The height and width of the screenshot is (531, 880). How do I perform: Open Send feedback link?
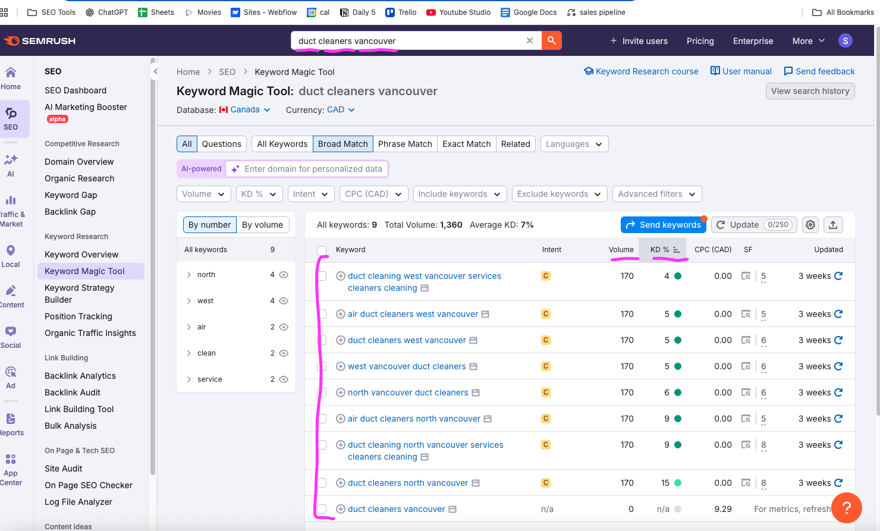(x=819, y=71)
